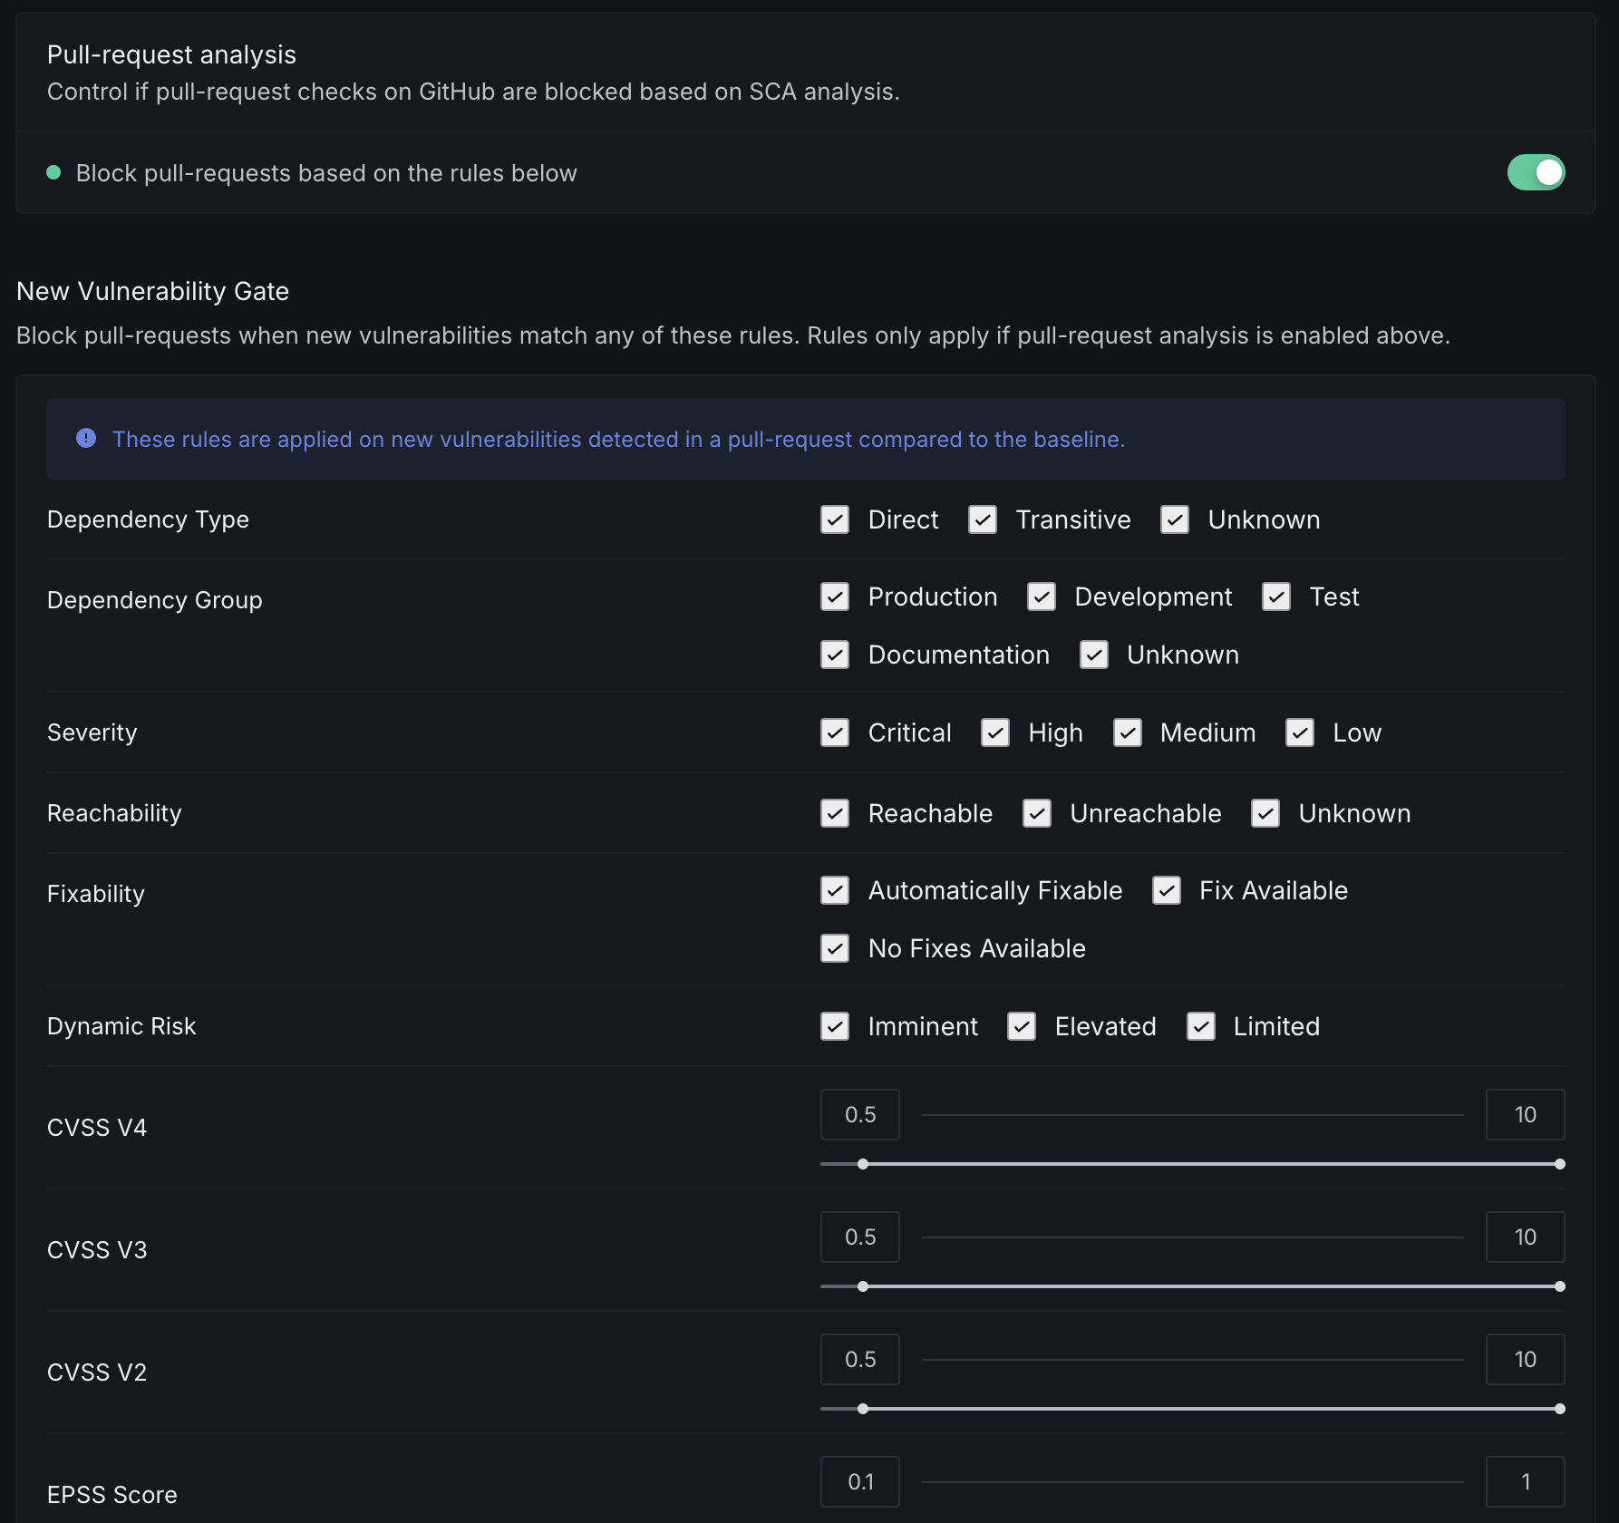Viewport: 1619px width, 1523px height.
Task: Uncheck the Test dependency group checkbox
Action: 1275,597
